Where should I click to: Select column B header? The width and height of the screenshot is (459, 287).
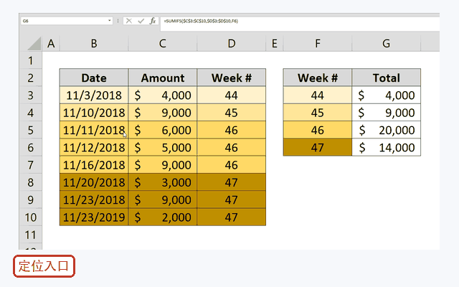point(94,43)
